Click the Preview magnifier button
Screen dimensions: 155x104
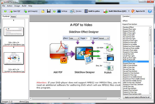pos(76,11)
